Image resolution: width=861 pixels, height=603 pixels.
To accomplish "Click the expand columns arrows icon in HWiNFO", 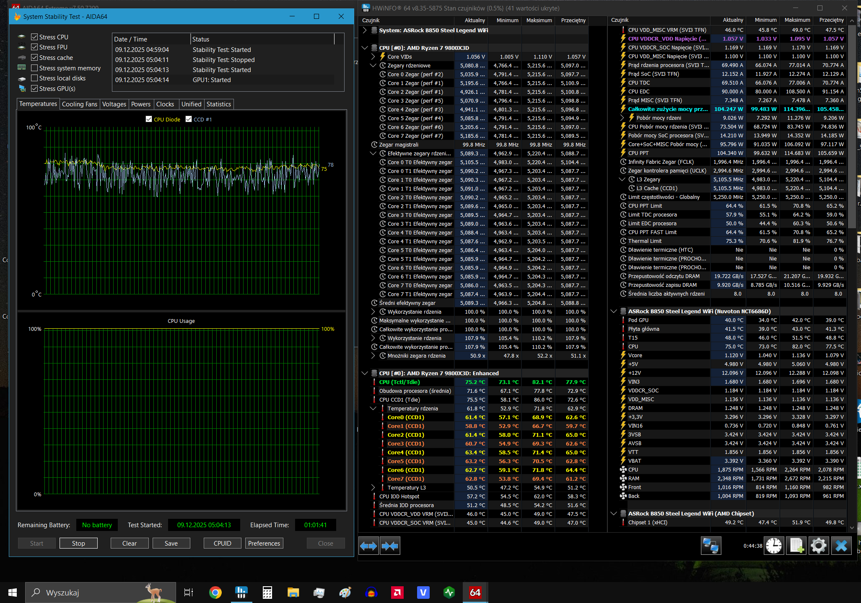I will (x=368, y=546).
